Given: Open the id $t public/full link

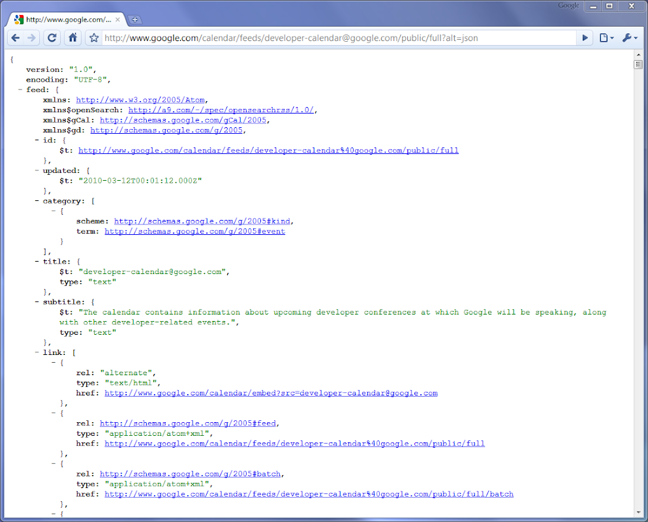Looking at the screenshot, I should tap(269, 151).
